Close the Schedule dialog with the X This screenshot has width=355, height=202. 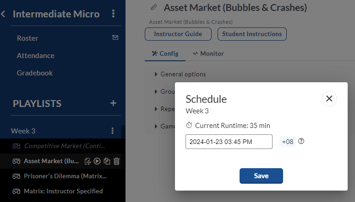click(329, 99)
